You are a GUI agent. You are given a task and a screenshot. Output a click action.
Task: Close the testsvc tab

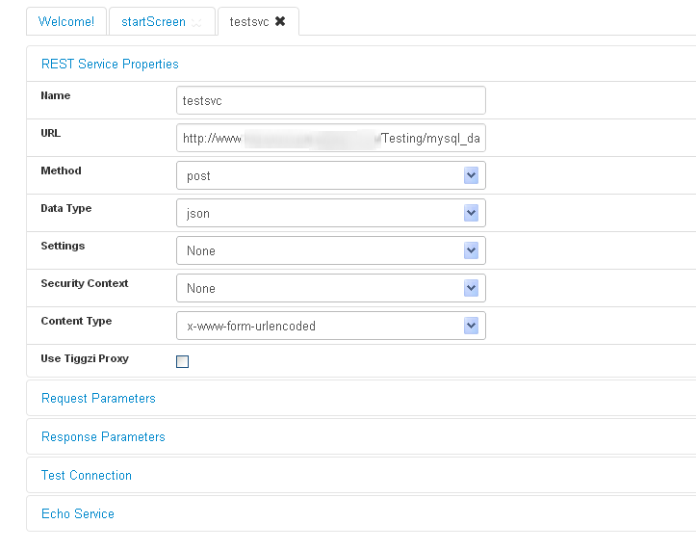tap(280, 21)
